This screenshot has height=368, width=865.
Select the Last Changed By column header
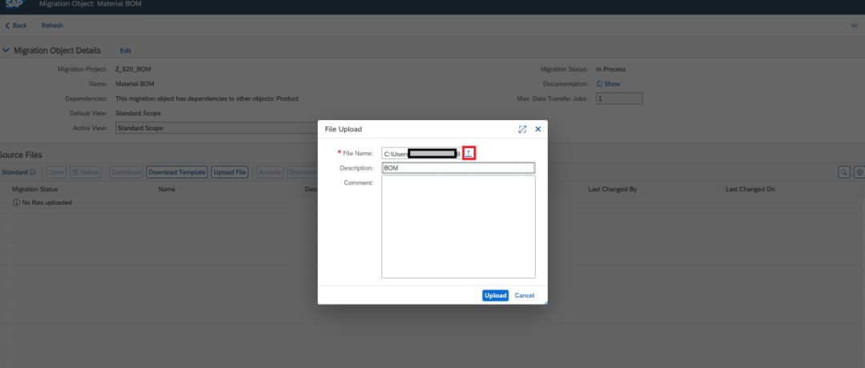[613, 189]
